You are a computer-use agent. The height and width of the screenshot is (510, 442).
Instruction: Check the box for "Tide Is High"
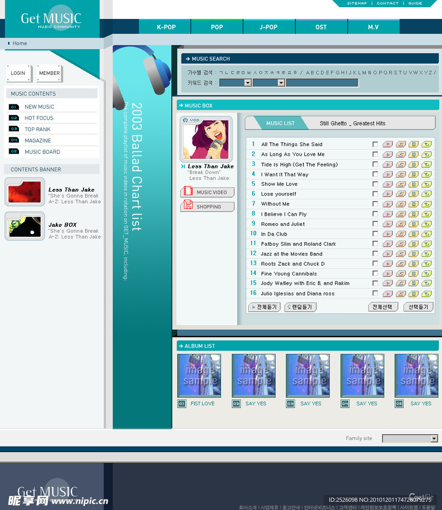pyautogui.click(x=375, y=164)
